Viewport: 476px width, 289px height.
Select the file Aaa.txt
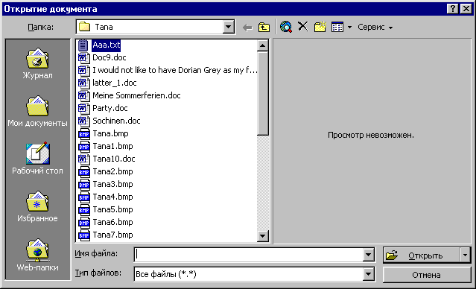(x=107, y=45)
